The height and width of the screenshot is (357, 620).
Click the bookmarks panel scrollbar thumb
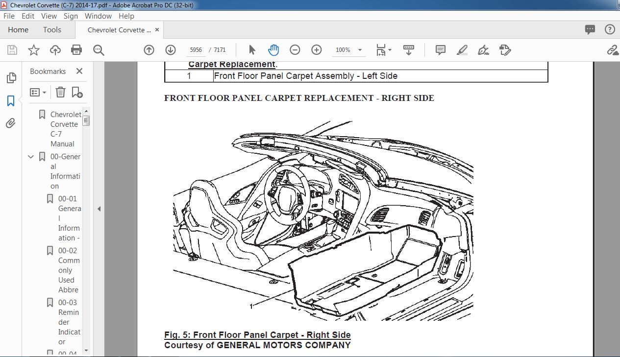[86, 120]
